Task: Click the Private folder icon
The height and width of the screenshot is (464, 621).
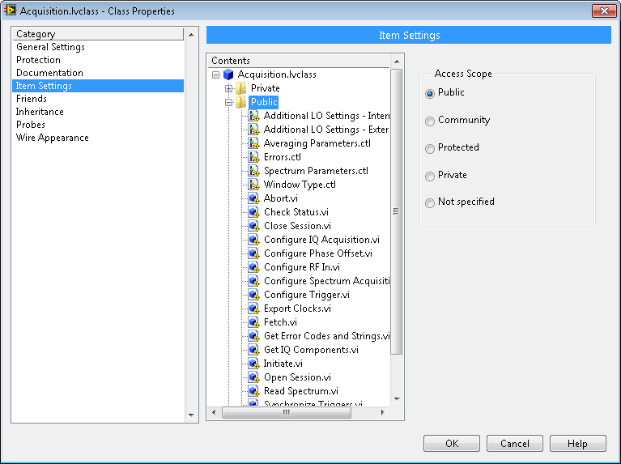Action: click(x=241, y=88)
